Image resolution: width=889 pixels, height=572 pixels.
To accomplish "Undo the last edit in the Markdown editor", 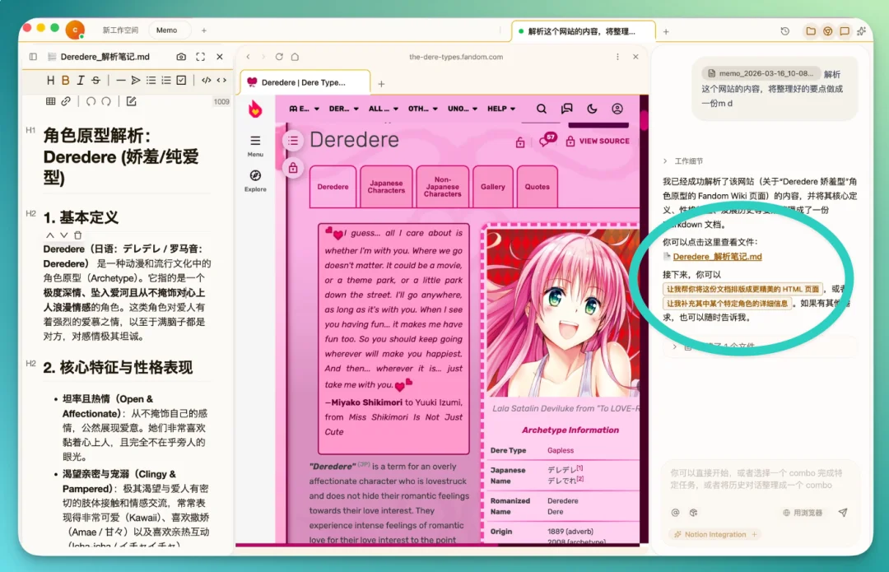I will tap(91, 101).
